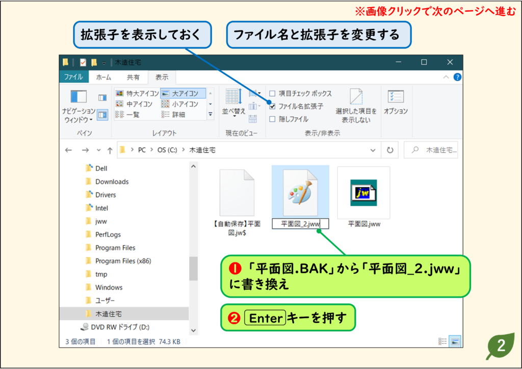Viewport: 522px width, 369px height.
Task: Switch to large icons view in status bar
Action: (455, 341)
